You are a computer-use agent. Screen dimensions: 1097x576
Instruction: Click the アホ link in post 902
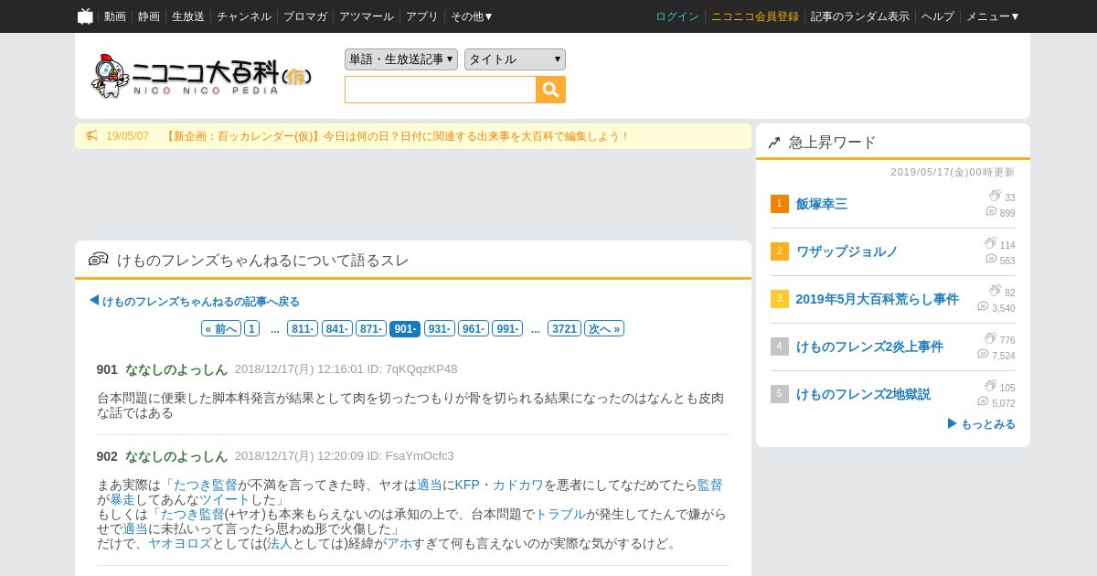point(399,543)
